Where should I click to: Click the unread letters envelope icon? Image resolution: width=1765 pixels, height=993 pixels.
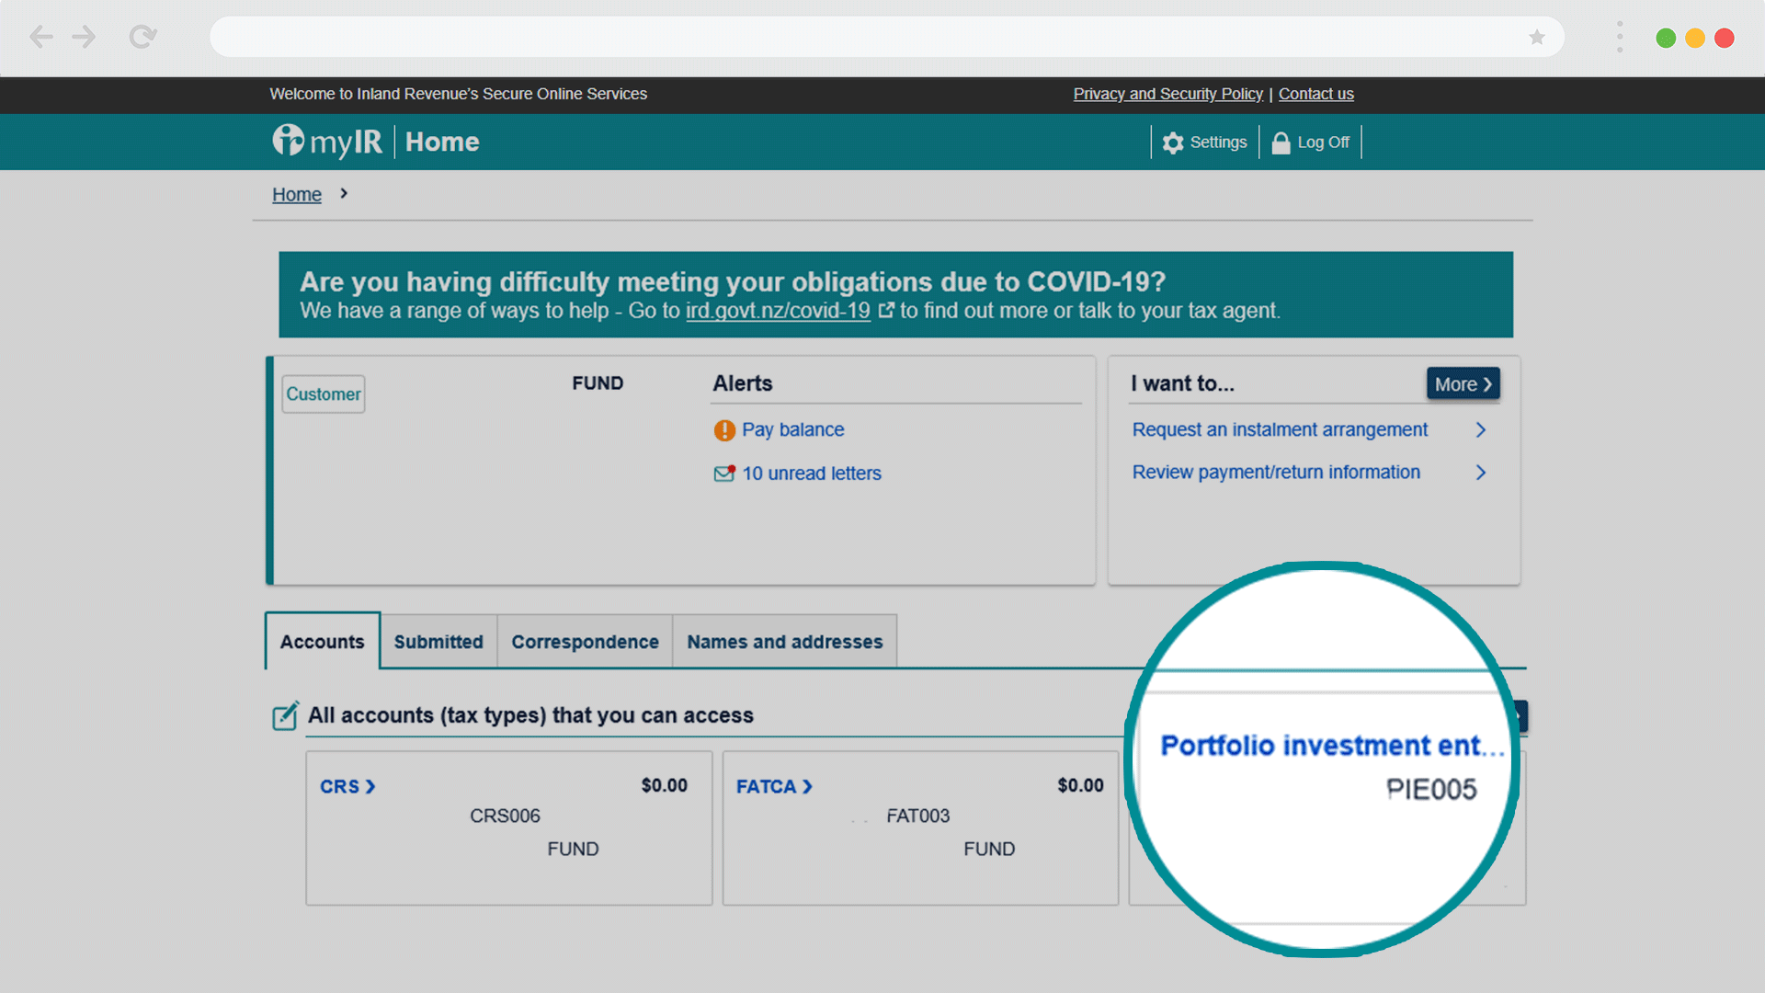click(x=724, y=474)
